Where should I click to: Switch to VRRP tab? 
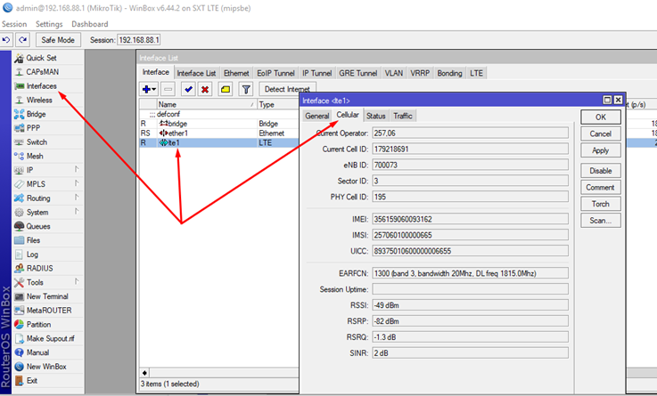[420, 73]
